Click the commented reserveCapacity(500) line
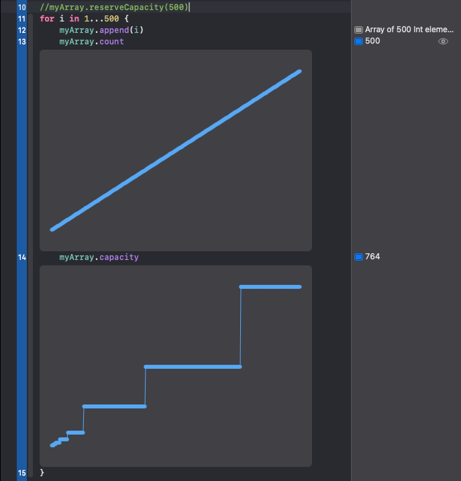461x481 pixels. 114,7
